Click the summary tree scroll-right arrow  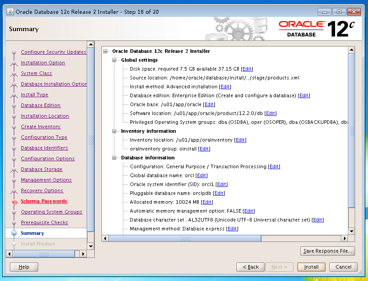[344, 238]
